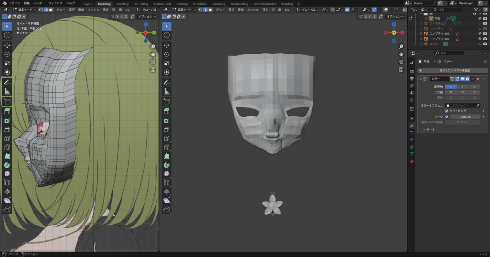Open the ファイル menu
490x257 pixels.
tap(14, 3)
